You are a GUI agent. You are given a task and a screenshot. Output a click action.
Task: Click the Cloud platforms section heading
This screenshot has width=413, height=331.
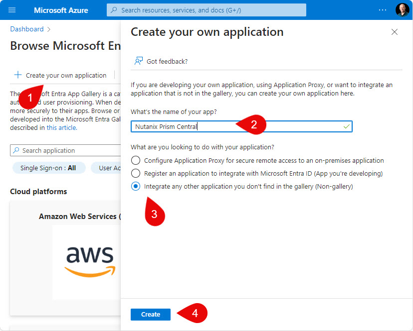point(38,192)
